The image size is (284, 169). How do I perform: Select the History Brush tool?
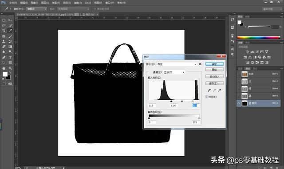tap(10, 41)
